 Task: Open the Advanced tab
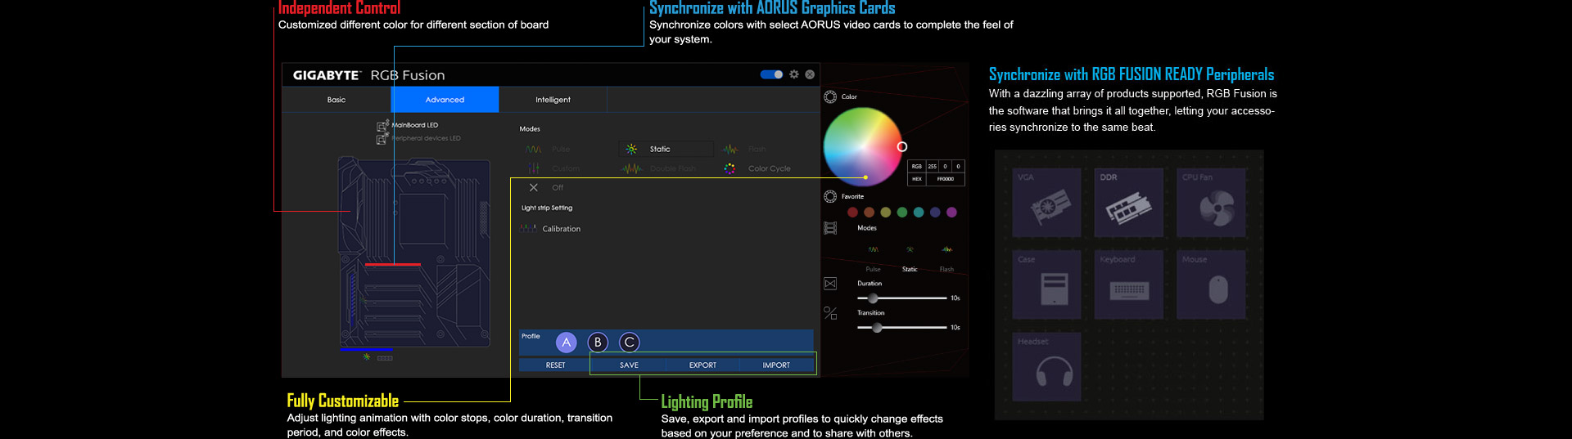tap(445, 100)
